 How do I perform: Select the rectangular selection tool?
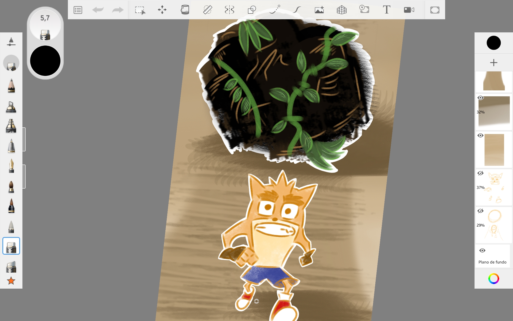pyautogui.click(x=140, y=10)
